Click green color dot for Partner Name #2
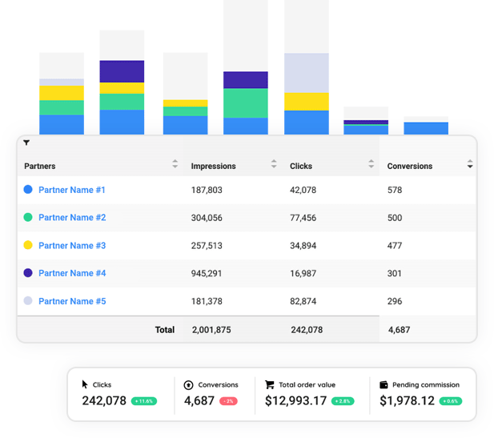Image resolution: width=494 pixels, height=438 pixels. point(28,217)
